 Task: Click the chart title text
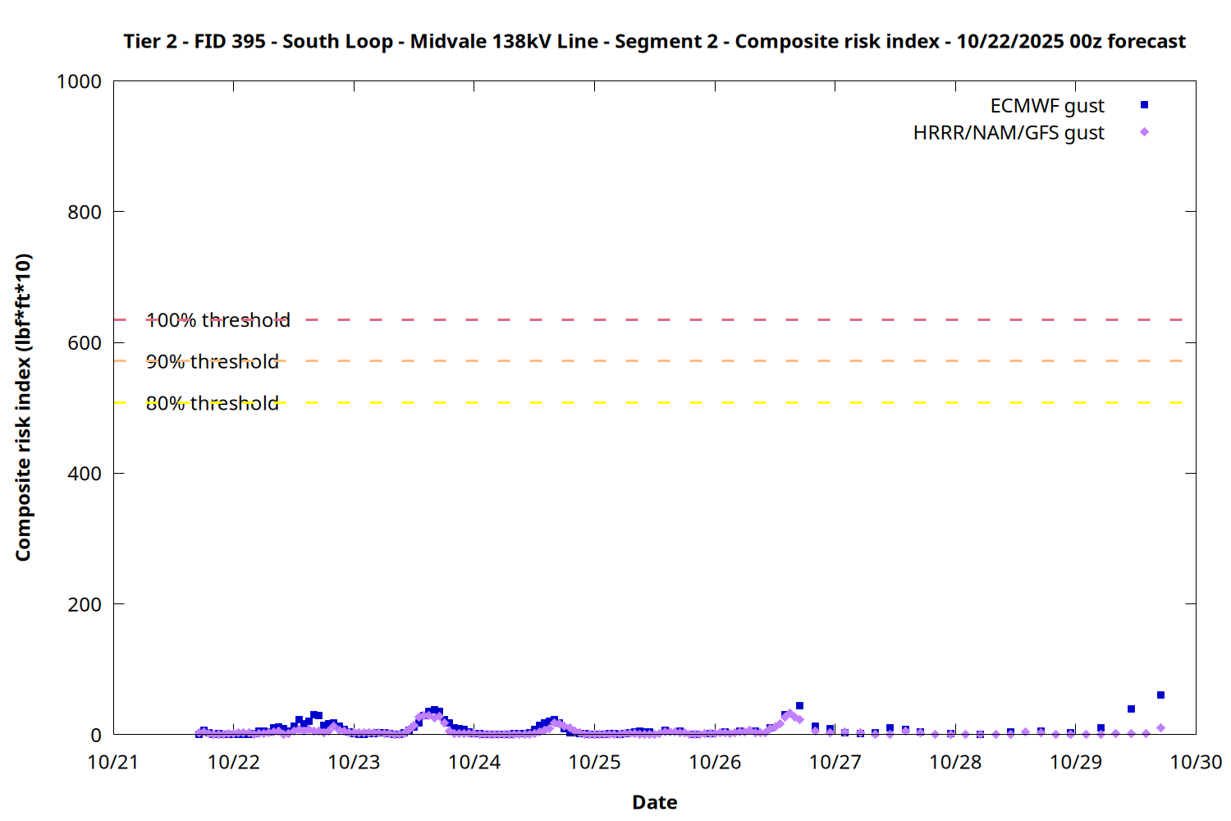pos(654,42)
